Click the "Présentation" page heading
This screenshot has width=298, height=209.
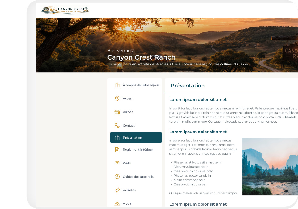[188, 86]
